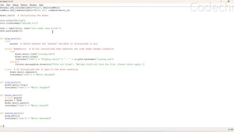Open the Window menu
The width and height of the screenshot is (234, 132).
pyautogui.click(x=33, y=5)
